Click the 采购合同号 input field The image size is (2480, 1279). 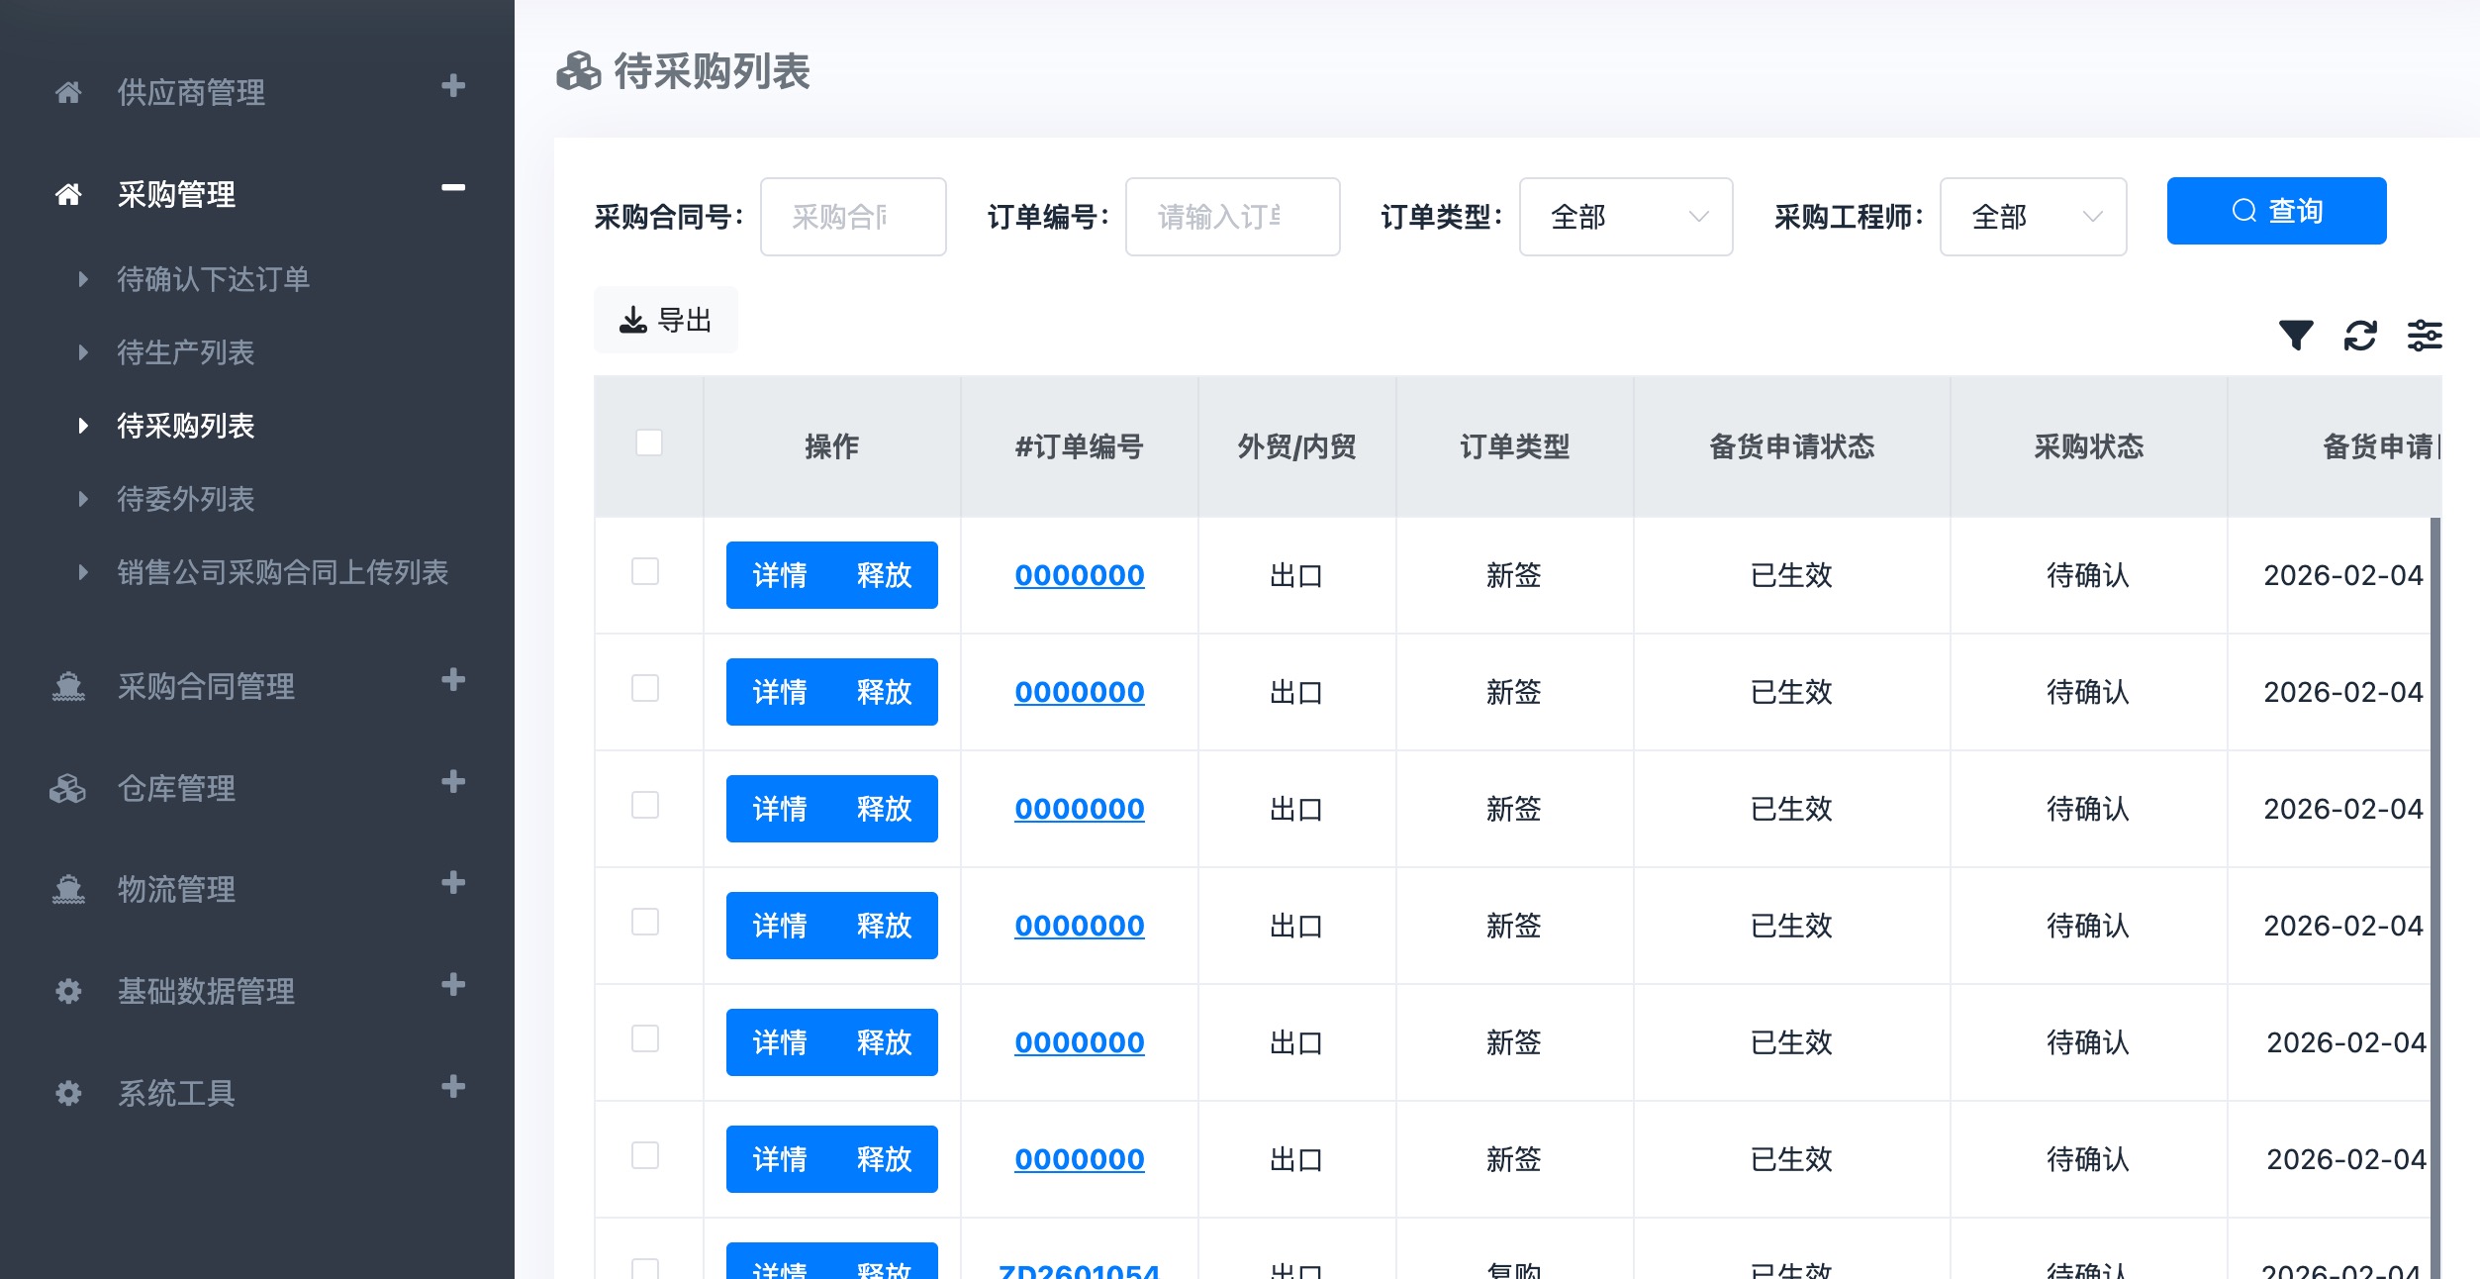point(852,217)
